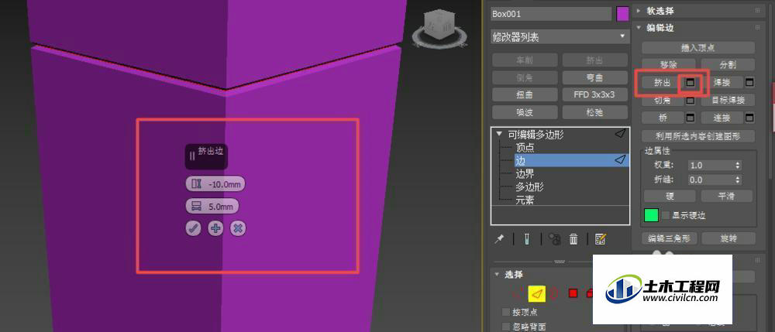Image resolution: width=775 pixels, height=332 pixels.
Task: Enable the 显示硬边 checkbox
Action: (x=666, y=215)
